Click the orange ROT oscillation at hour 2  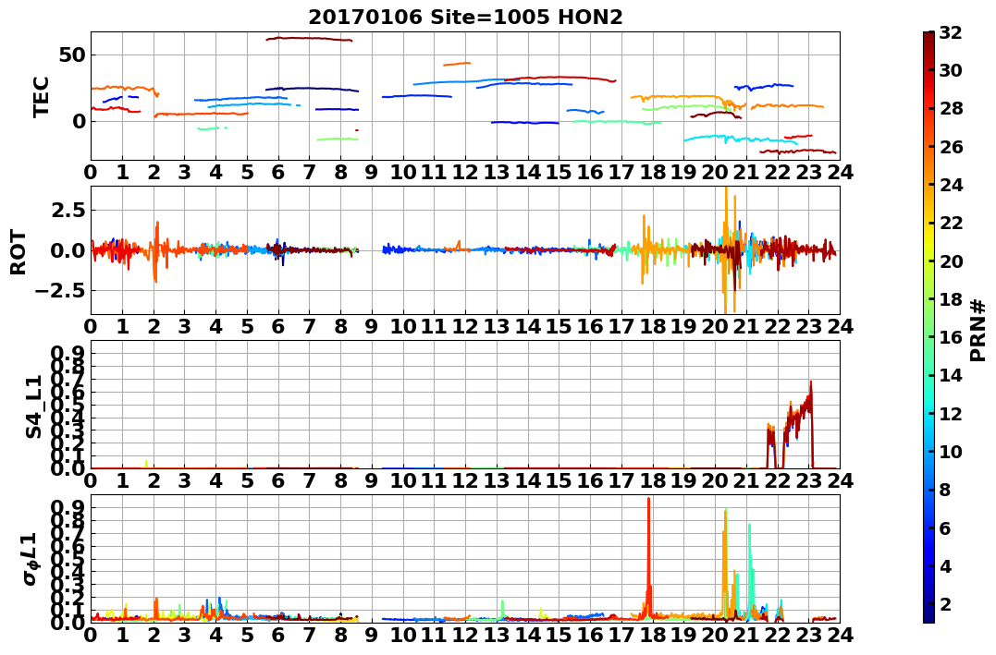156,251
